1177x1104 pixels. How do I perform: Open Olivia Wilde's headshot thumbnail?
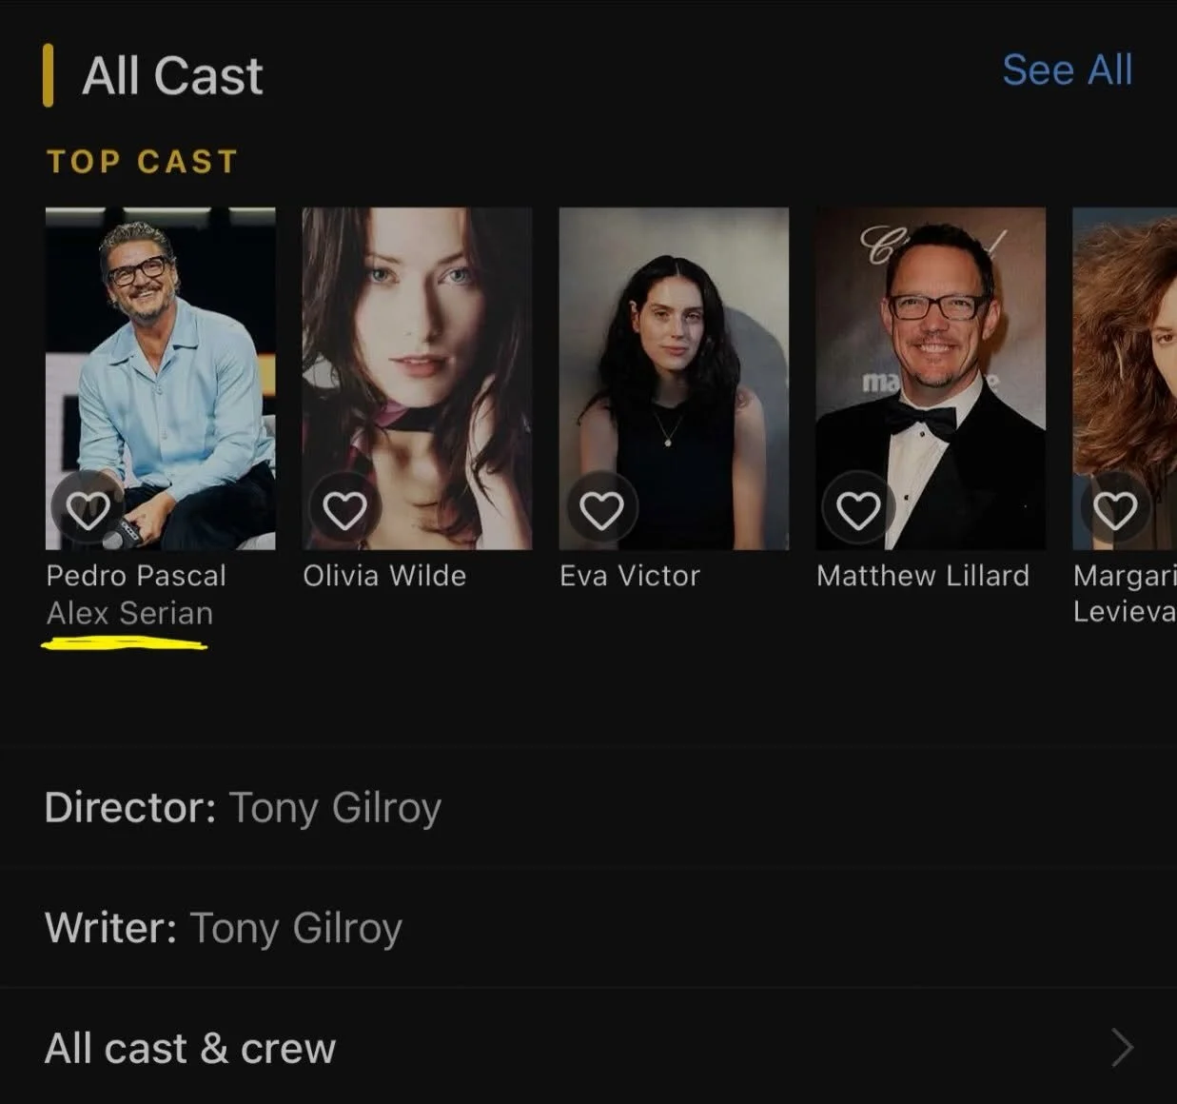(417, 378)
